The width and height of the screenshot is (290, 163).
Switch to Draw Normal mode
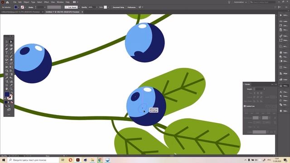click(x=6, y=106)
